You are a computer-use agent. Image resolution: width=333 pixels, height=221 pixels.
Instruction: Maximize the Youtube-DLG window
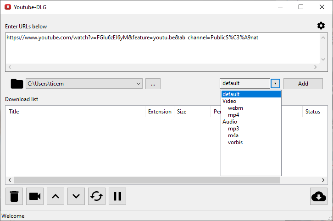point(301,7)
